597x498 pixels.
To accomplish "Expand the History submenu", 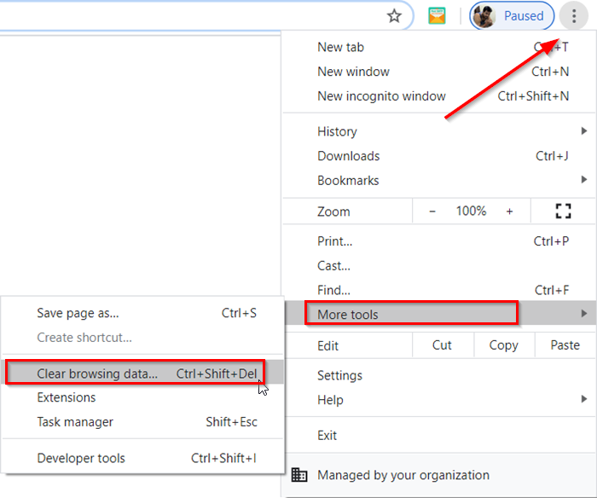I will pos(439,131).
